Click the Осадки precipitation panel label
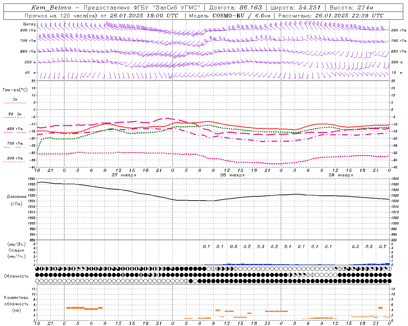Viewport: 408px width, 326px height. point(17,250)
